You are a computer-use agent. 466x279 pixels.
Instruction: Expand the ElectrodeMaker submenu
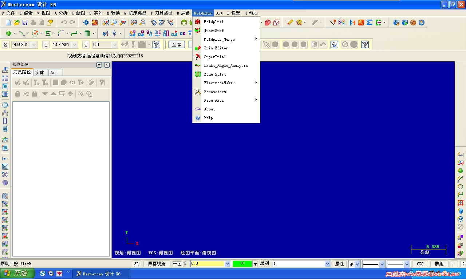coord(226,83)
